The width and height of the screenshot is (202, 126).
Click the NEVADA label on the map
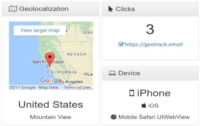point(76,54)
